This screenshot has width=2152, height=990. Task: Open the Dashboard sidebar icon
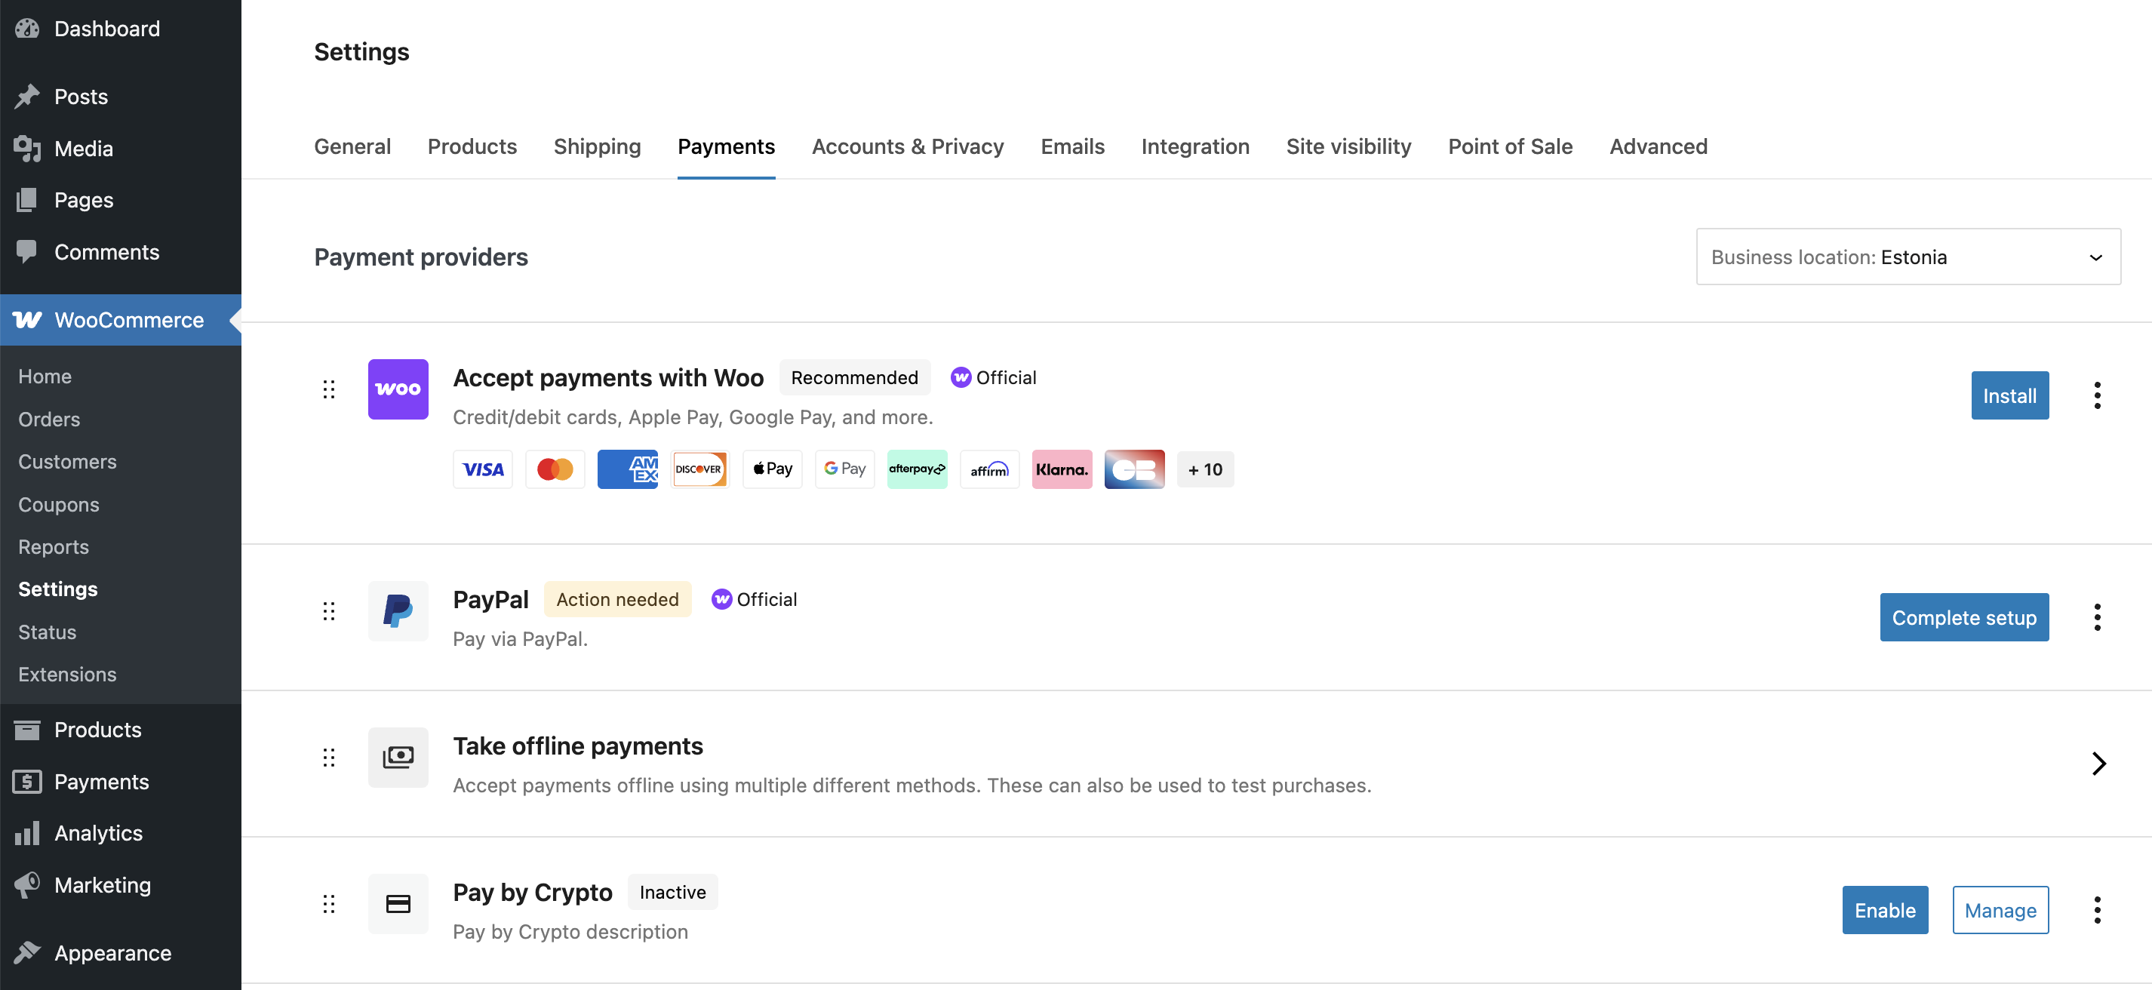26,29
